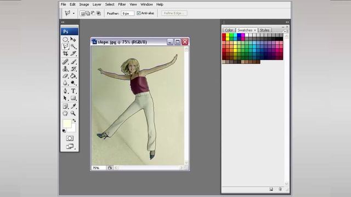Open the Select menu

click(x=110, y=4)
